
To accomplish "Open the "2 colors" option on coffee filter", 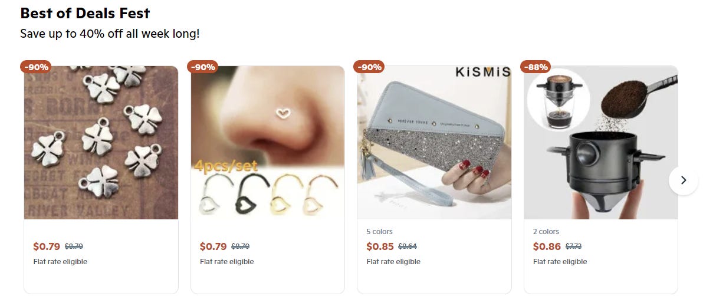I will pos(546,231).
